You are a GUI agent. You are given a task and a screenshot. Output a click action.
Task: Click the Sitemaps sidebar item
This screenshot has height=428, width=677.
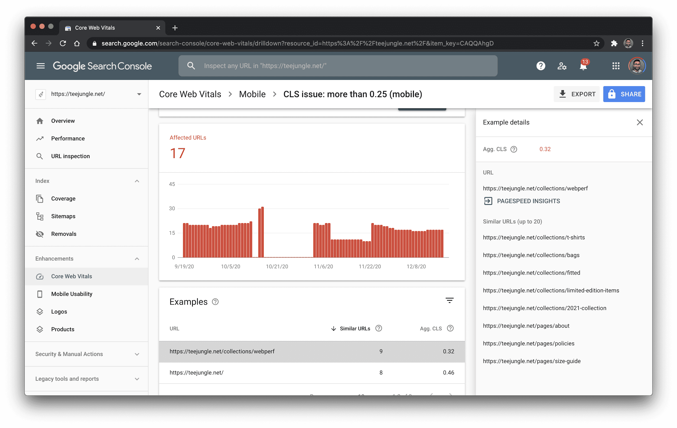(x=63, y=216)
